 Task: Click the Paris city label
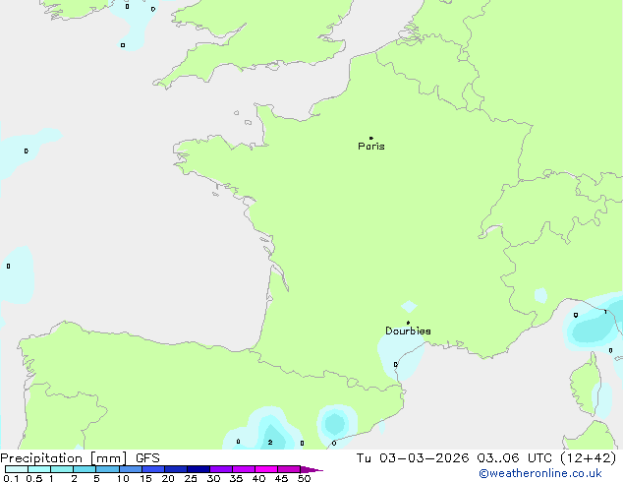pyautogui.click(x=371, y=147)
